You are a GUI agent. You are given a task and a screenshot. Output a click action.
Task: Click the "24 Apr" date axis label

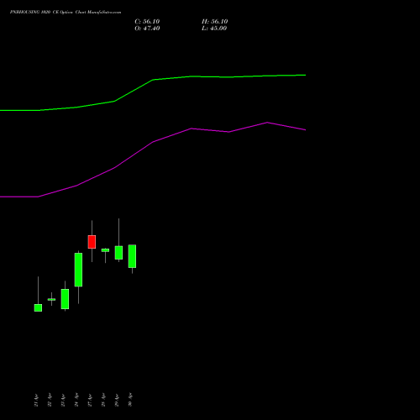76,400
